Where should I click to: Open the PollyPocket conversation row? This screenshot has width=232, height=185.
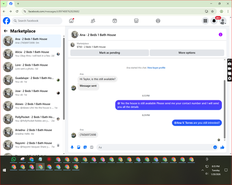(32, 119)
